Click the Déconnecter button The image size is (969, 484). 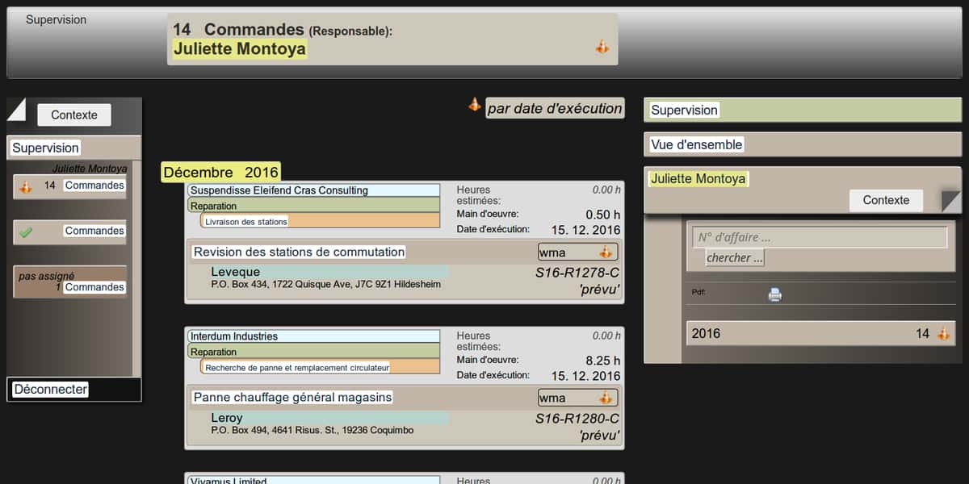click(x=50, y=390)
